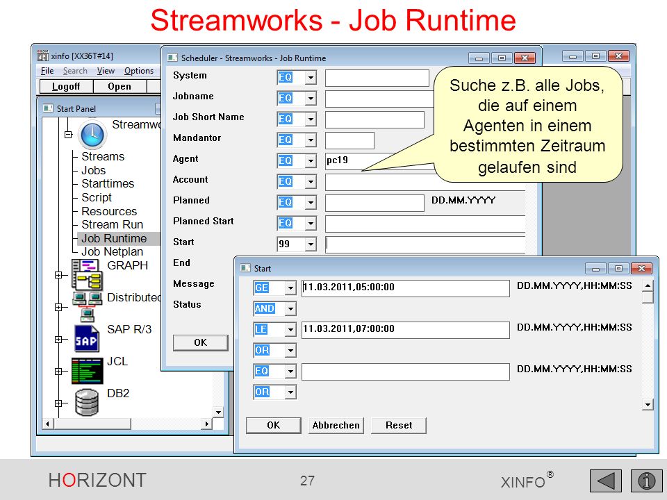
Task: Open Jobname operator dropdown
Action: 311,98
